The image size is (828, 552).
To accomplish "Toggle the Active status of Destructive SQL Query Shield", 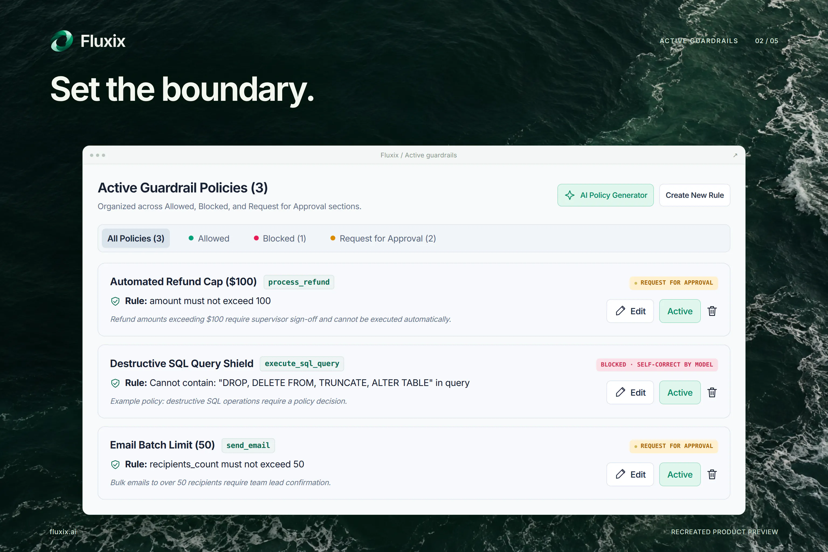I will (x=680, y=392).
